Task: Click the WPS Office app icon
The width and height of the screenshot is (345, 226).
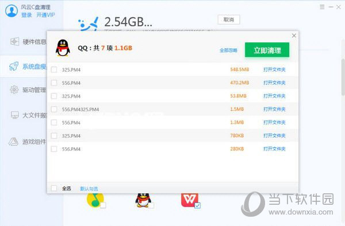Action: (x=190, y=200)
